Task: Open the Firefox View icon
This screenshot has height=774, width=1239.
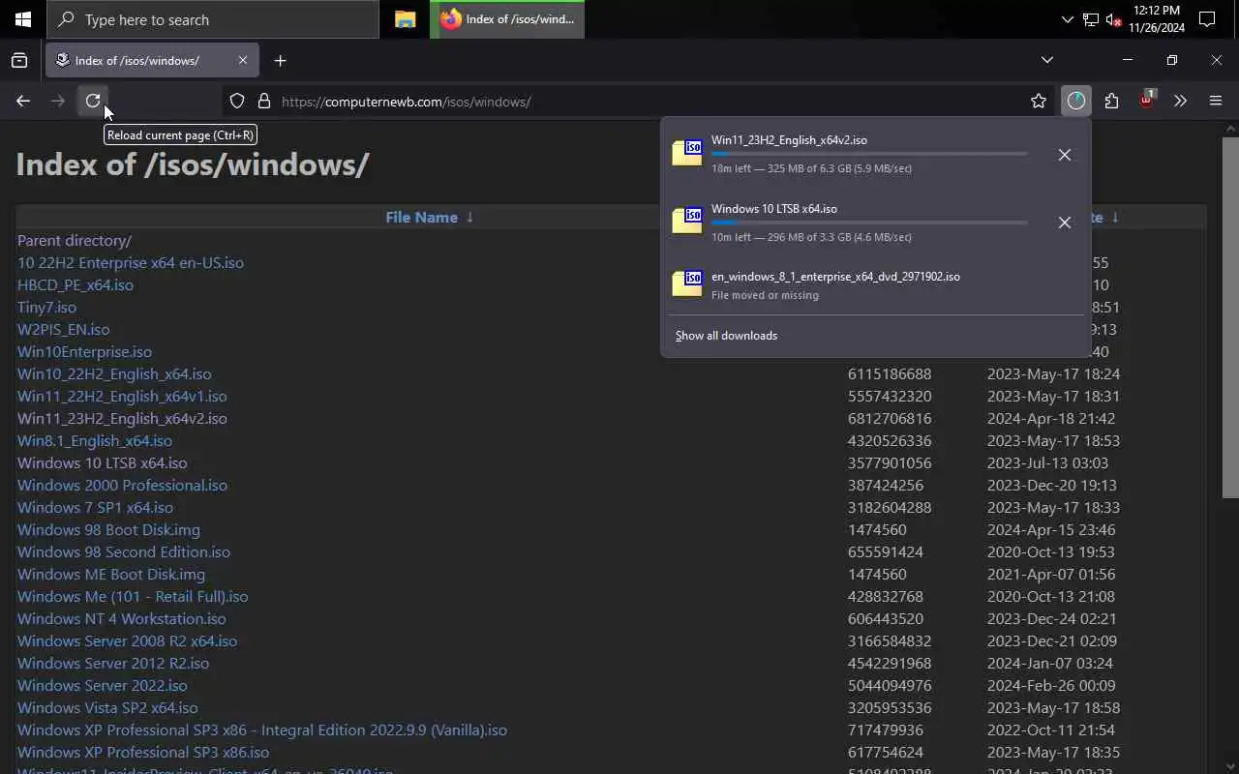Action: click(x=19, y=60)
